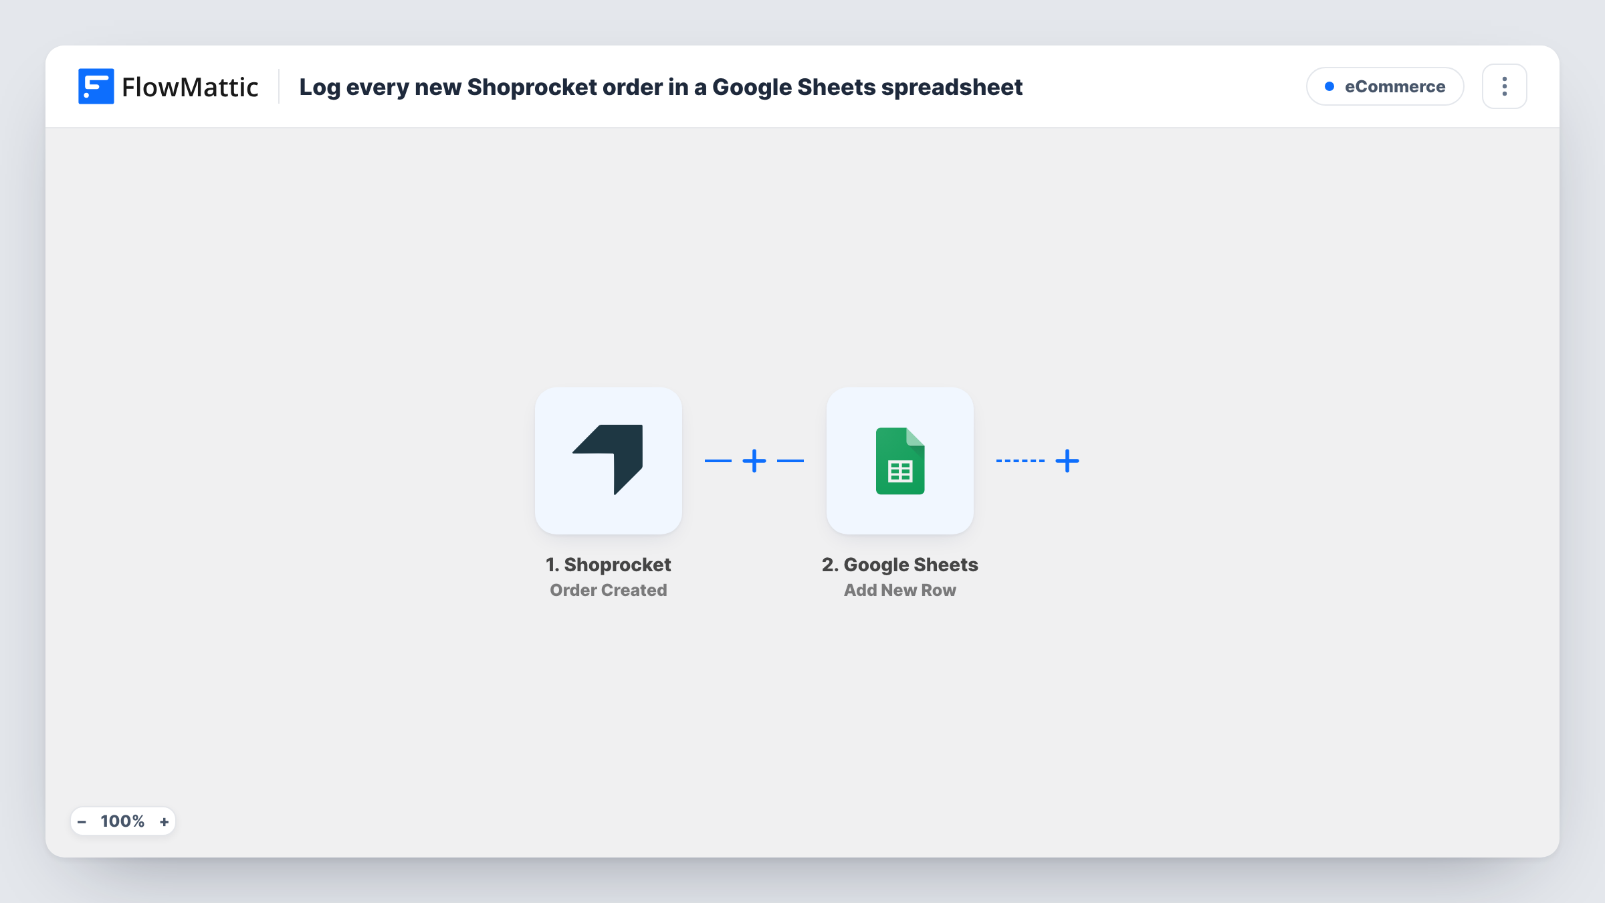Click the 'Add New Row' action text
Screen dimensions: 1605x903
[900, 590]
